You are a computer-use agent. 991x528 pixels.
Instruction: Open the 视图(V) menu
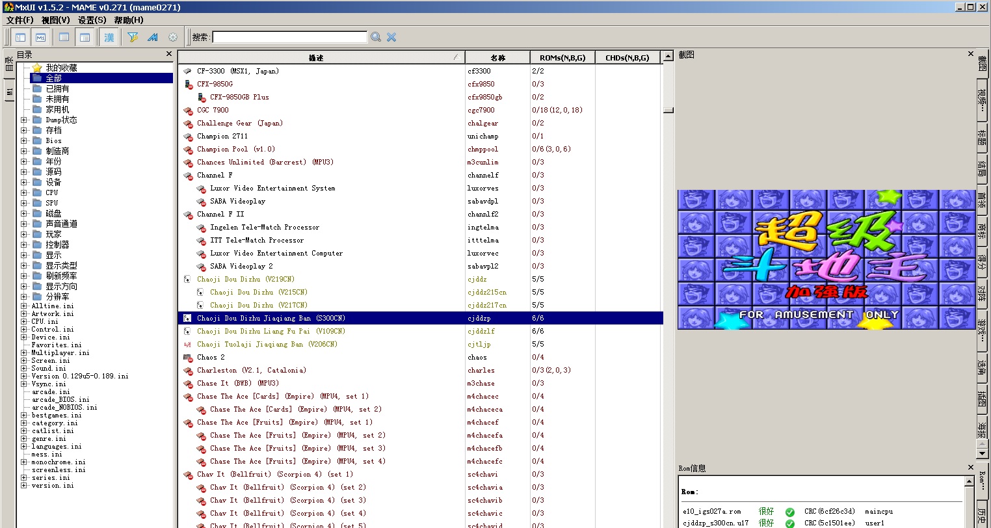click(x=56, y=20)
